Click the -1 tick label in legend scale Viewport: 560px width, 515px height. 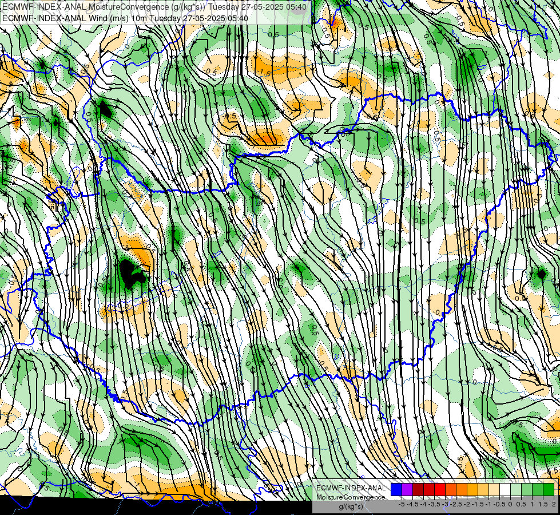point(488,504)
